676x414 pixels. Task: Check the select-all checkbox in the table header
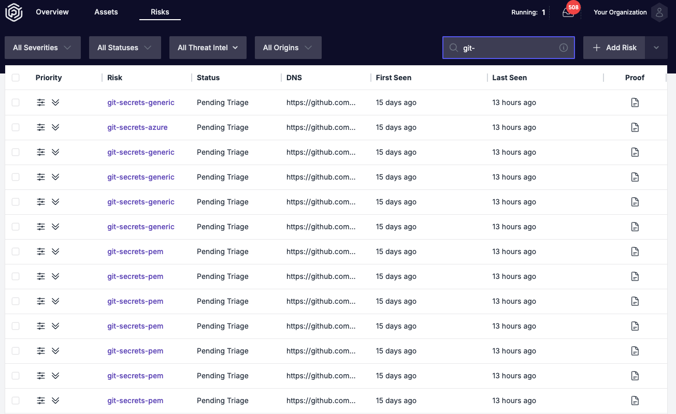16,77
